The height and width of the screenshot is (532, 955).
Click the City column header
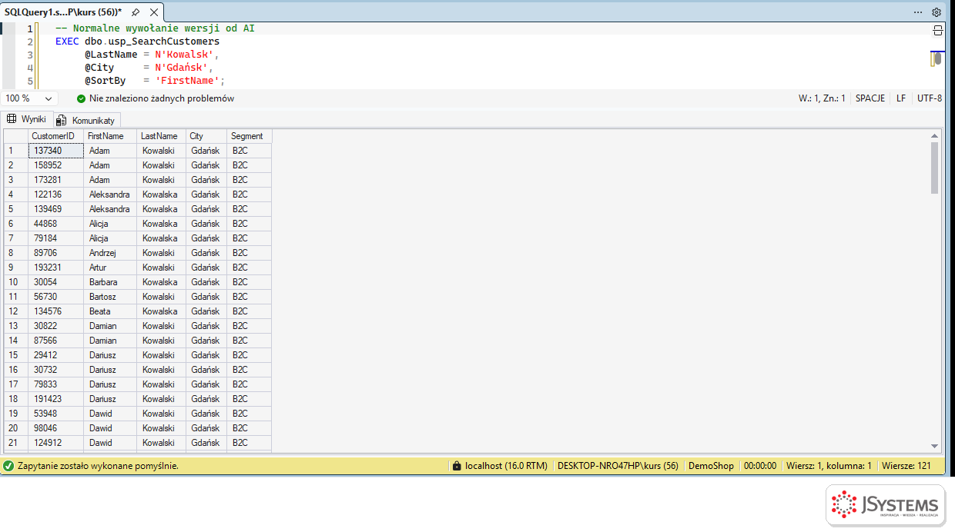tap(206, 136)
